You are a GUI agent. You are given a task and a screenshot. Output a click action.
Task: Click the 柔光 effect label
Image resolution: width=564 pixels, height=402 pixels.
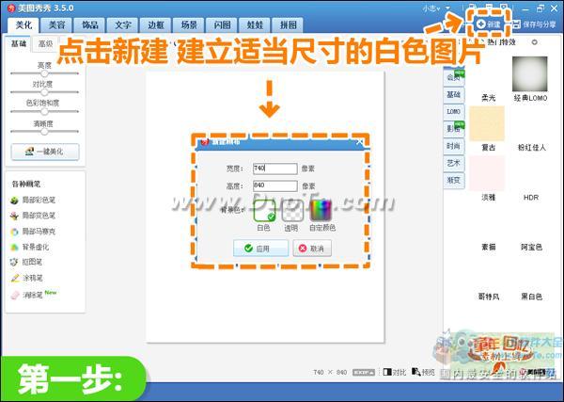click(489, 98)
